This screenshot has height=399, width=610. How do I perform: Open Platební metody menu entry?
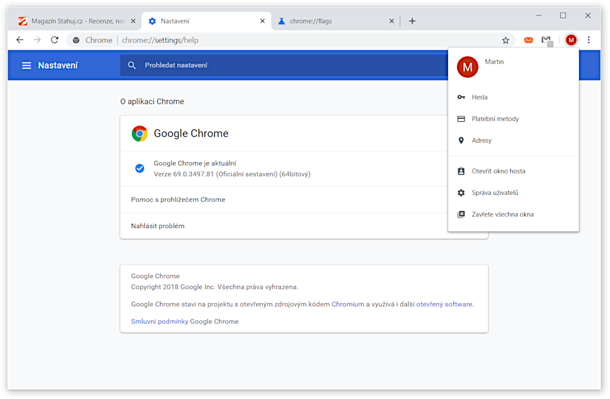[513, 119]
